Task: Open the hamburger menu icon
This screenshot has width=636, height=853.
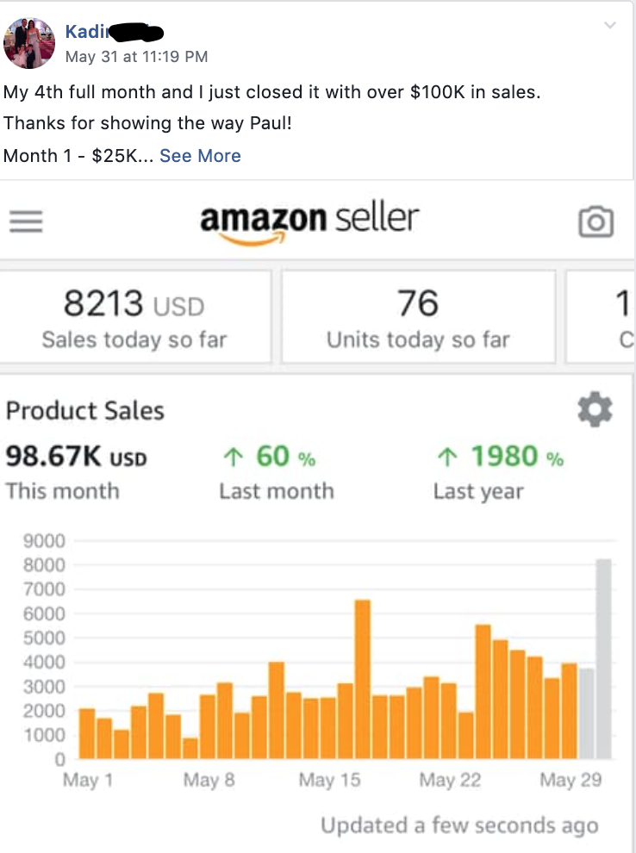Action: 26,221
